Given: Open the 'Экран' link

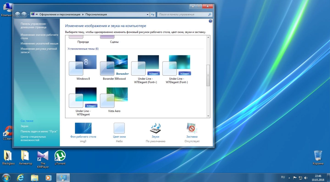Looking at the screenshot, I should click(x=24, y=126).
